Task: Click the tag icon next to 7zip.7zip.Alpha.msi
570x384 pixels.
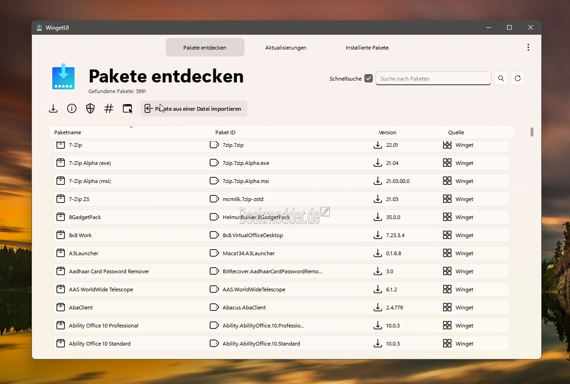Action: pos(214,181)
